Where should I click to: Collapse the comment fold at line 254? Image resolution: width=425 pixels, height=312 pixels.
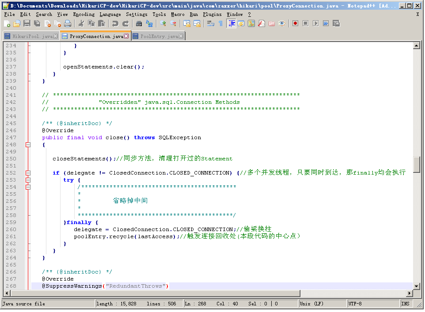pos(28,187)
